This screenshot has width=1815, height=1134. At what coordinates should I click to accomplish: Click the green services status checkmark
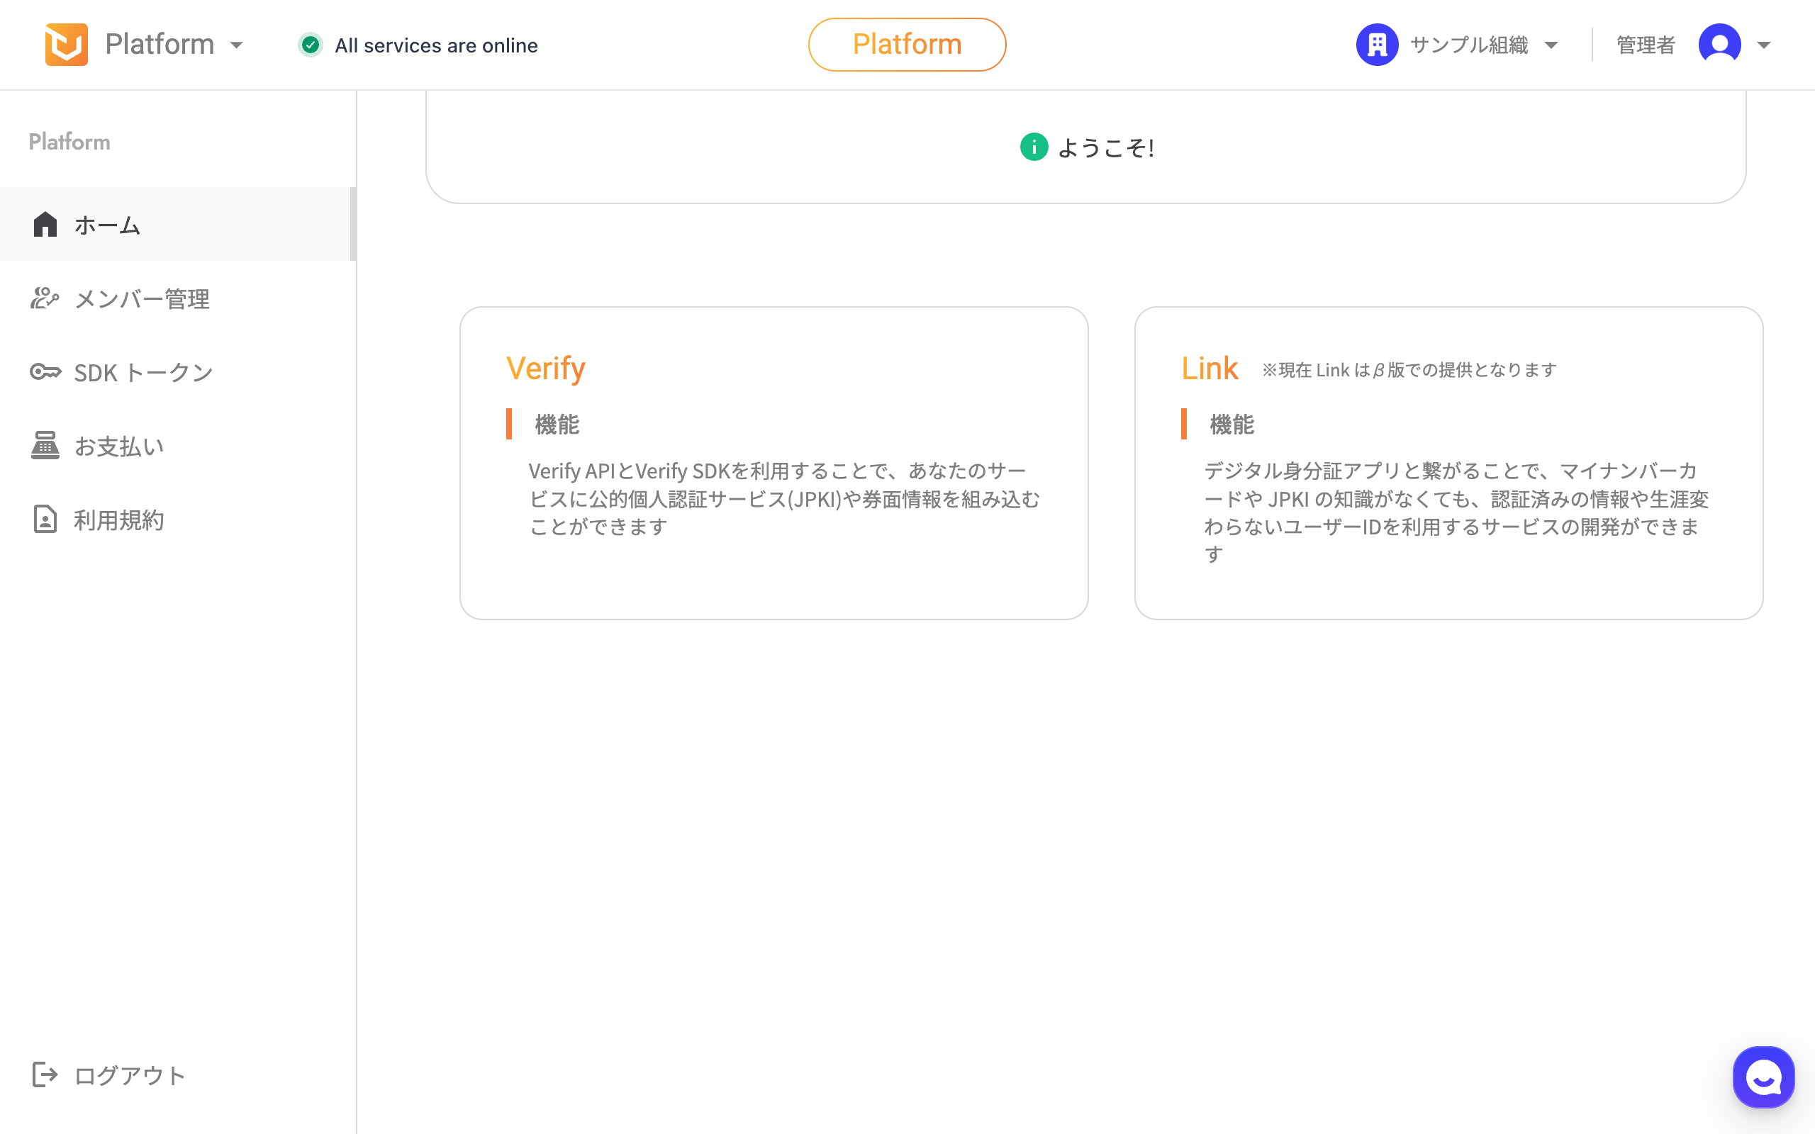tap(311, 45)
